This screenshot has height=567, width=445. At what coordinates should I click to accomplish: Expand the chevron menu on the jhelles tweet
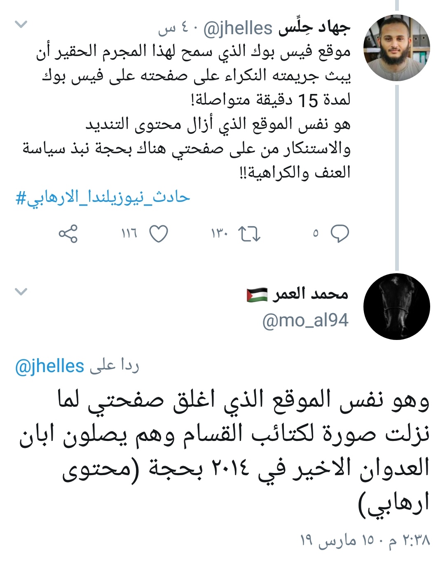coord(21,25)
